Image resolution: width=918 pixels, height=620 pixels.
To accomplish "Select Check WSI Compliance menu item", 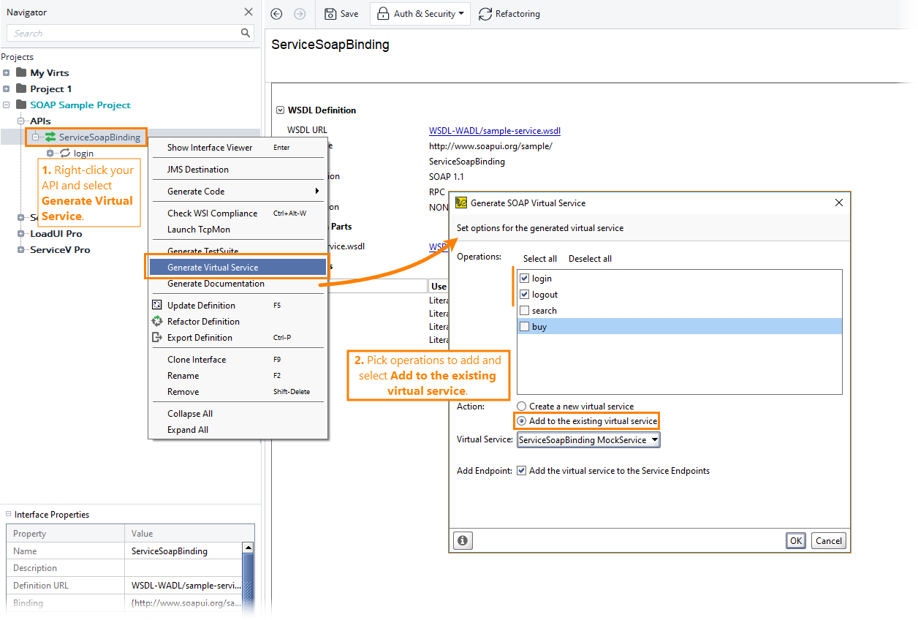I will coord(238,213).
